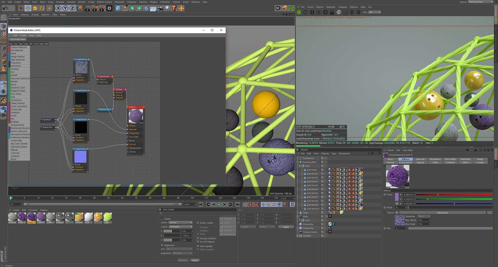Open the Action 'Axis to' dropdown
The height and width of the screenshot is (267, 498).
click(181, 222)
